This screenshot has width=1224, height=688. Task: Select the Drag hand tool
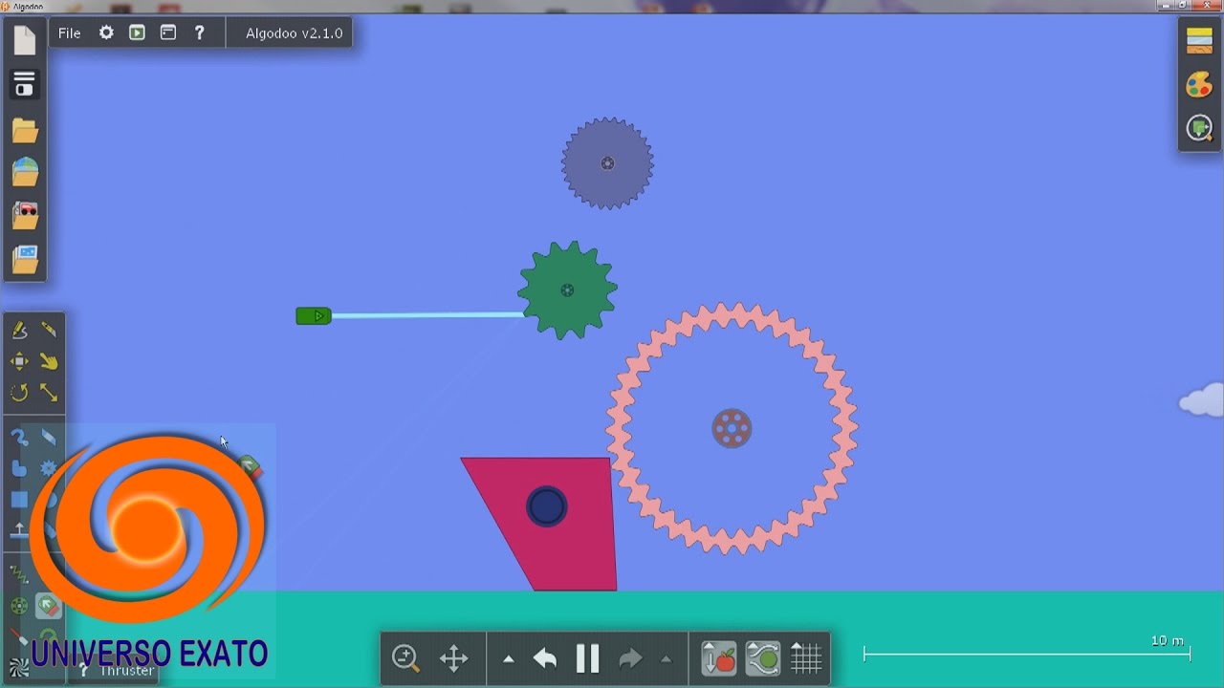coord(49,361)
